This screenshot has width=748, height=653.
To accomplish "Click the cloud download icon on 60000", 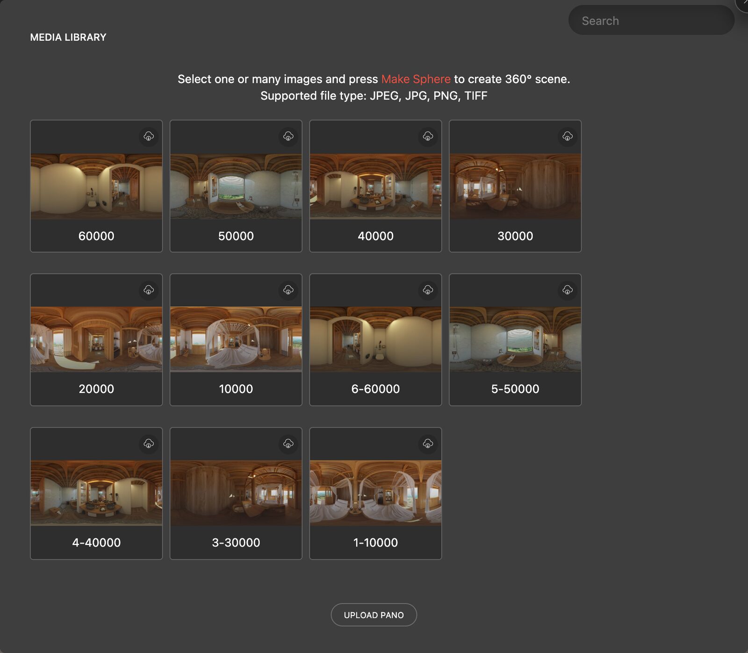I will (x=149, y=136).
